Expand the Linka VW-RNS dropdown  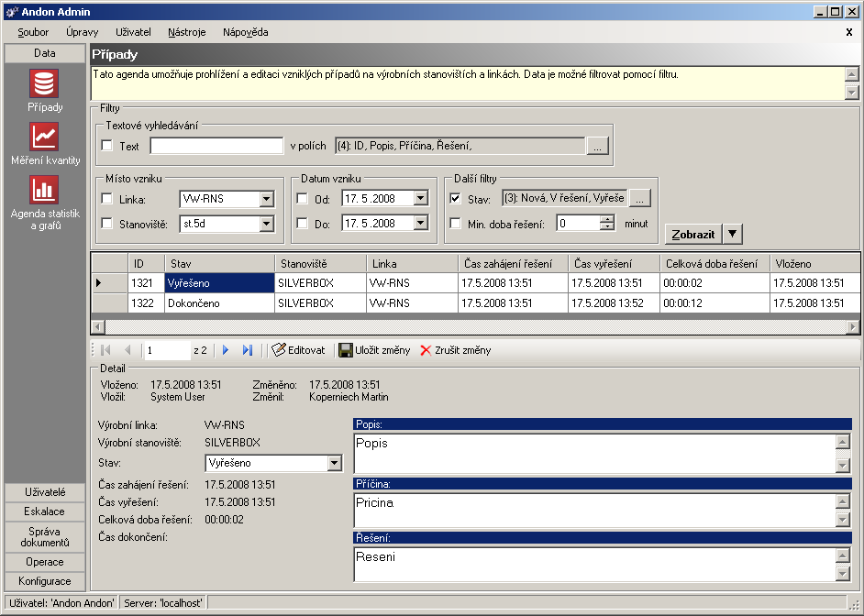click(x=266, y=199)
